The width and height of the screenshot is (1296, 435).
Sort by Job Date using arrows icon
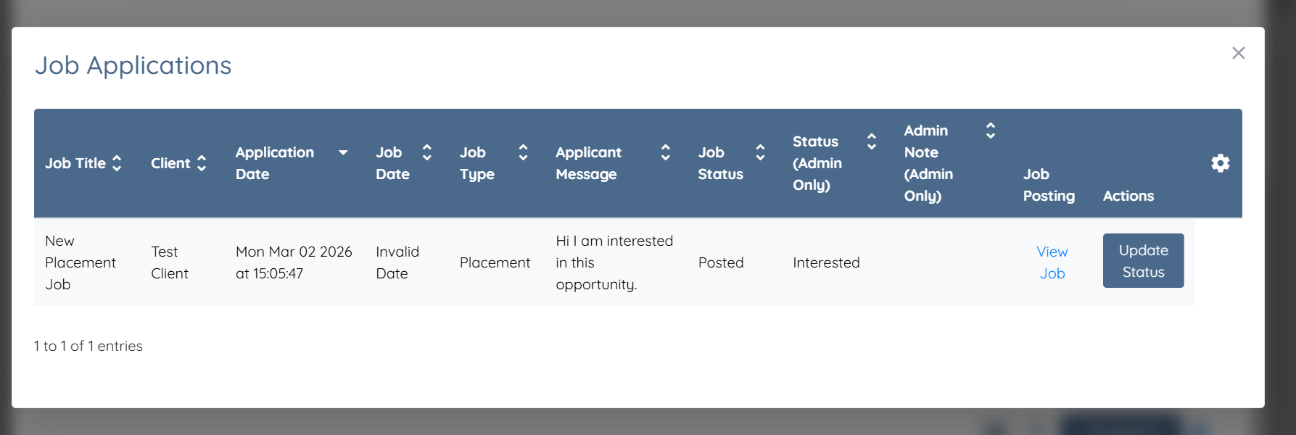[x=427, y=152]
